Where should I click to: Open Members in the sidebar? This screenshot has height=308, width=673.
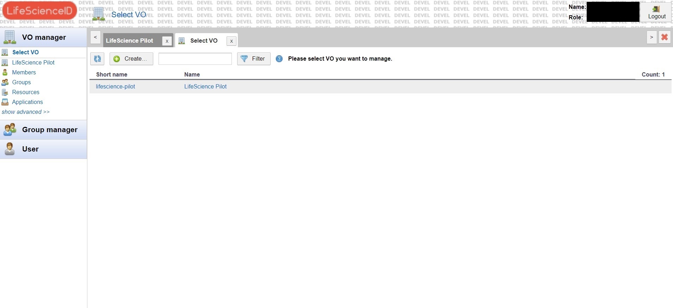point(24,72)
